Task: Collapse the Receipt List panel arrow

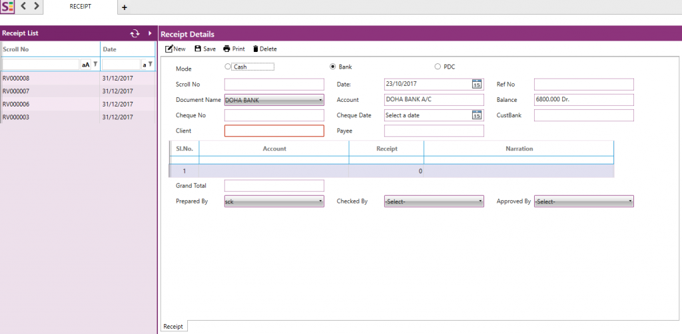Action: coord(150,33)
